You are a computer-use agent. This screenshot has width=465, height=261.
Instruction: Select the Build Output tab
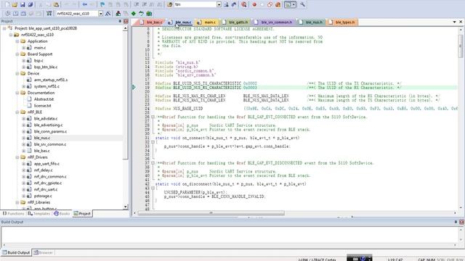click(x=16, y=252)
